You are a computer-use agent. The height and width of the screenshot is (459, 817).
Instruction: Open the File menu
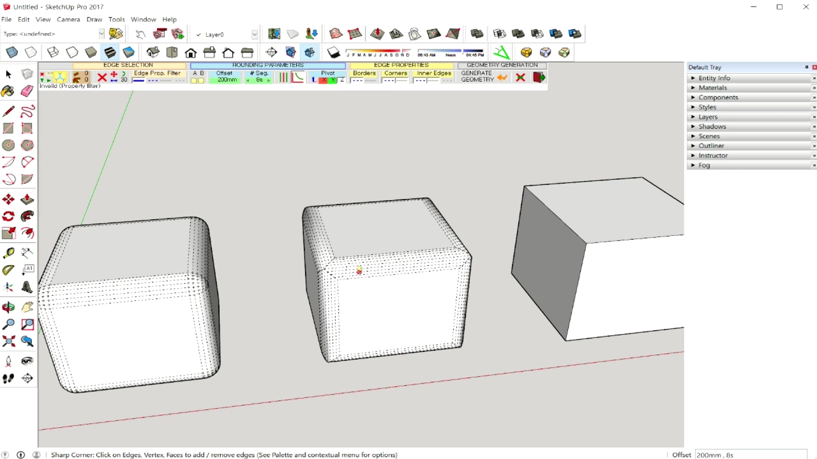[x=6, y=20]
